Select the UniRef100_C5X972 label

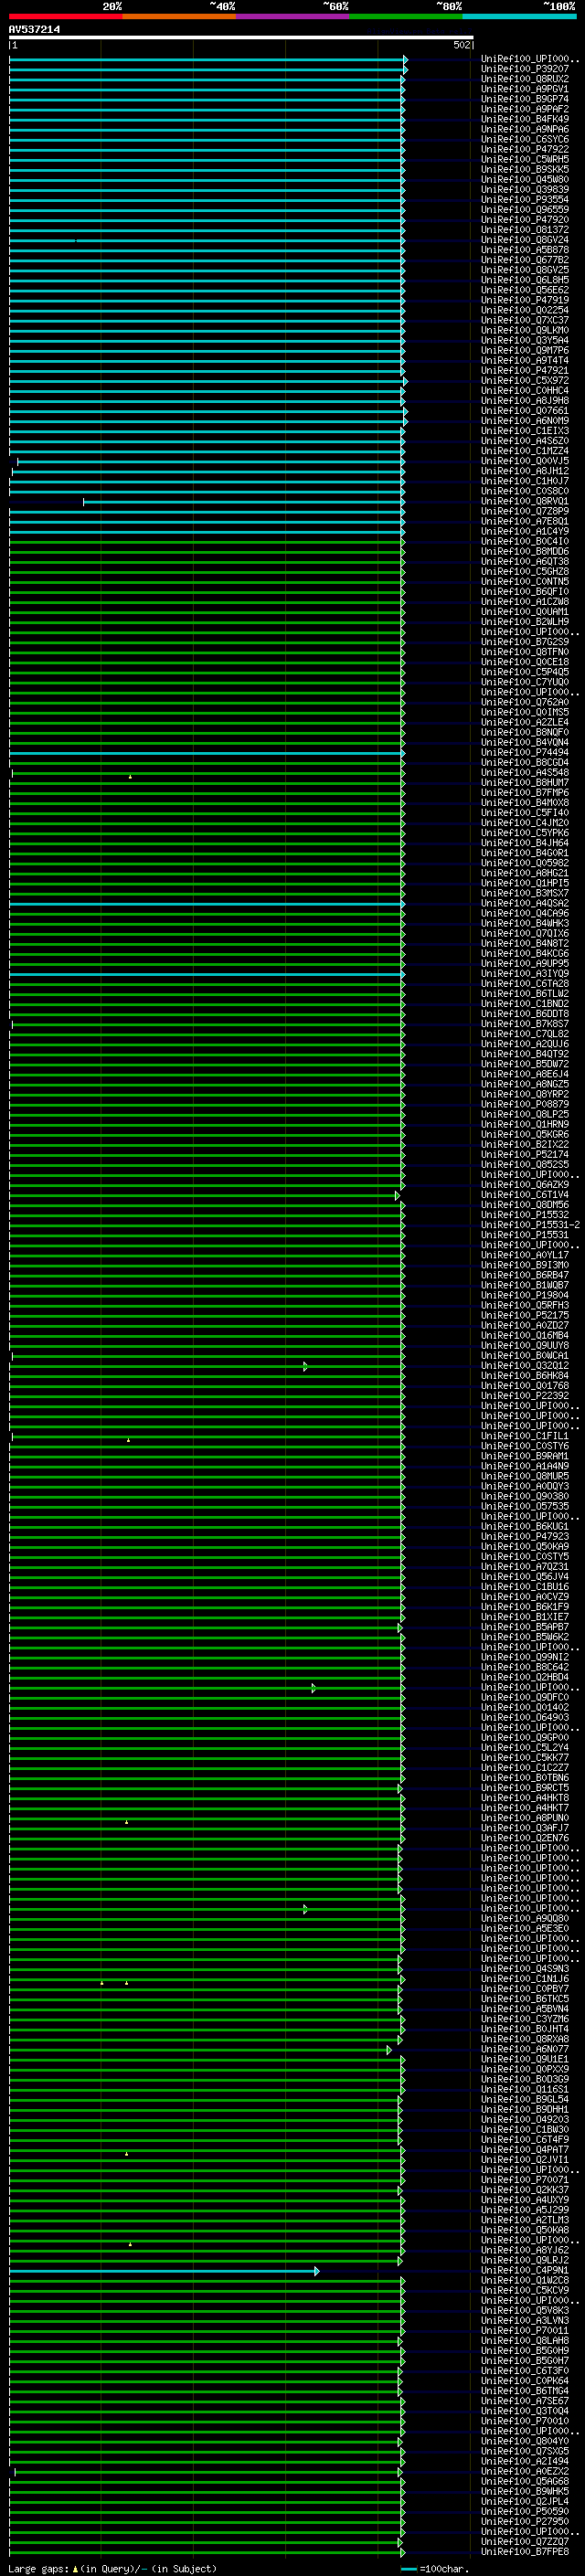[525, 381]
